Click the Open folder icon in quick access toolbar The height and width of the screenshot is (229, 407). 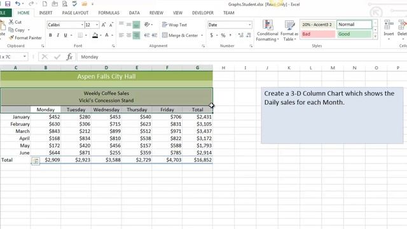tap(84, 4)
